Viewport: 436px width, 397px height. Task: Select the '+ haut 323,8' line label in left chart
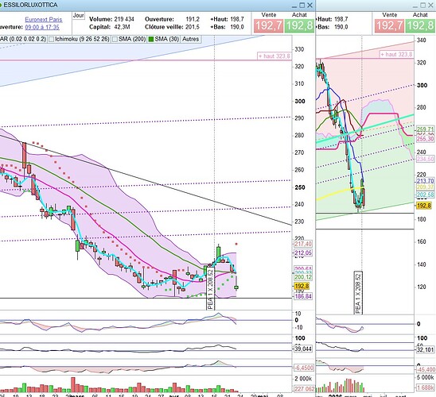click(274, 56)
